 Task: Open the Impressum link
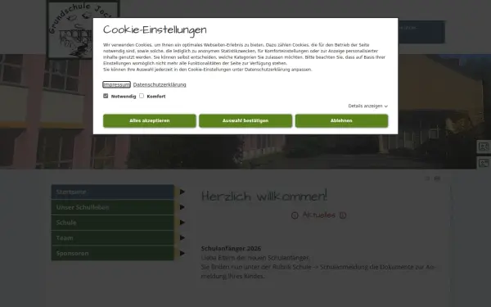[116, 84]
